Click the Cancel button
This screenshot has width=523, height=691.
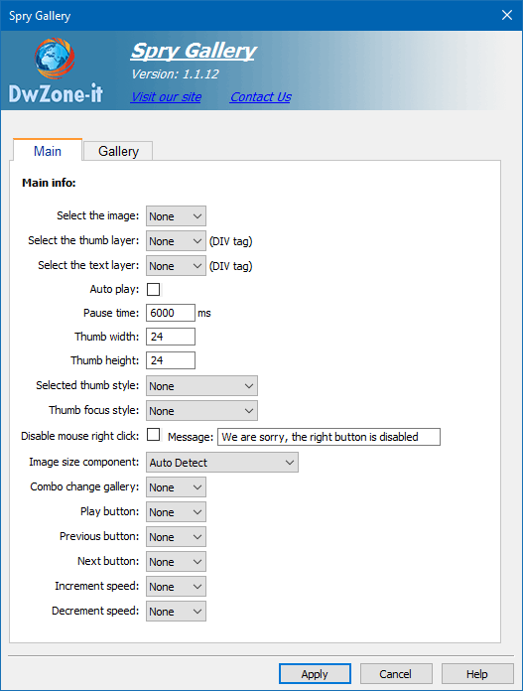click(396, 674)
